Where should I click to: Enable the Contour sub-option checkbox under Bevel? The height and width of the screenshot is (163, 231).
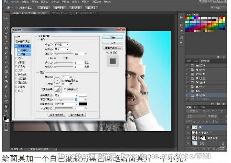pos(19,50)
